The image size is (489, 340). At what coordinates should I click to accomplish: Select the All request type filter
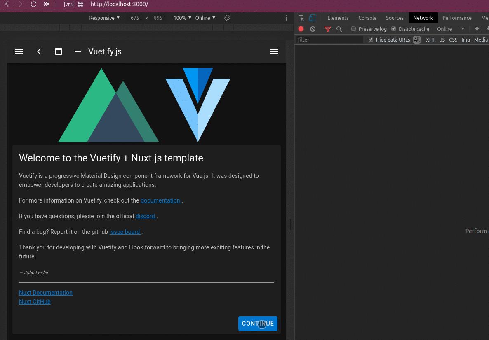point(417,40)
